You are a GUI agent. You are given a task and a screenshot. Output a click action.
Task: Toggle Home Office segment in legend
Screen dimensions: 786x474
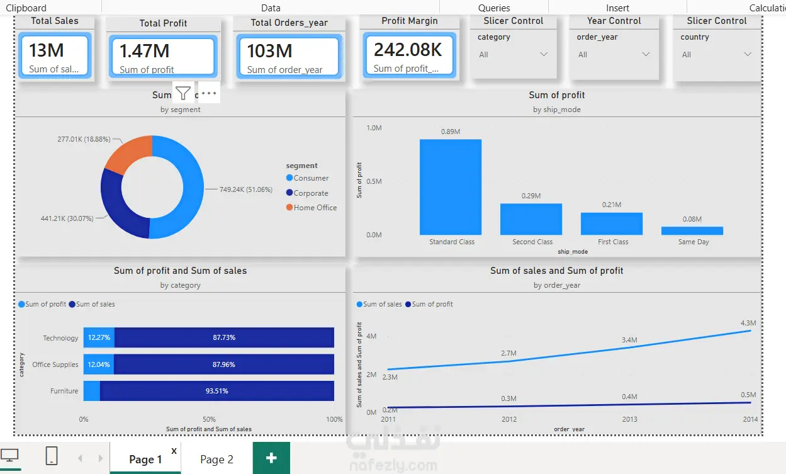312,208
